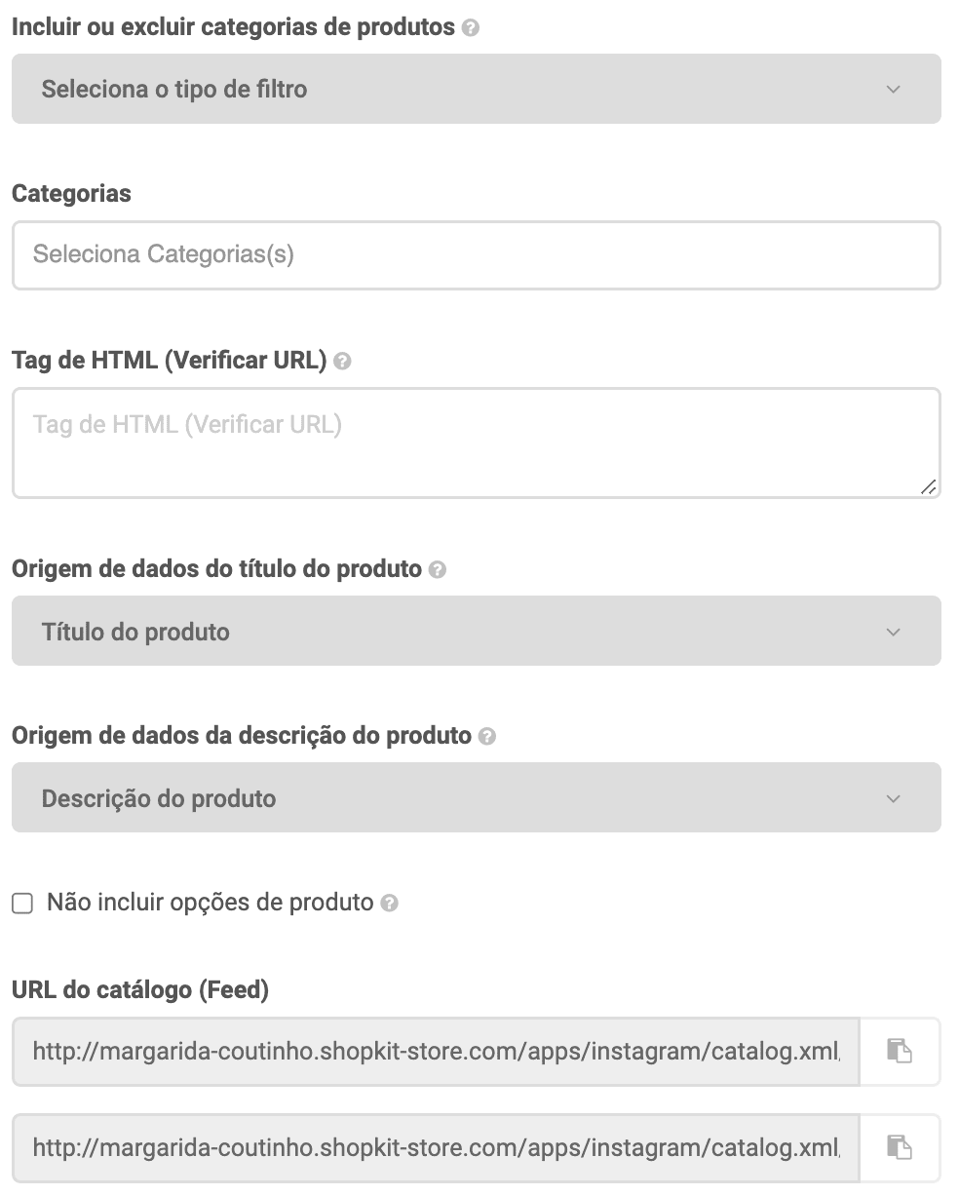Expand the 'Título do produto' dropdown
Screen dimensions: 959x1195
(x=476, y=632)
